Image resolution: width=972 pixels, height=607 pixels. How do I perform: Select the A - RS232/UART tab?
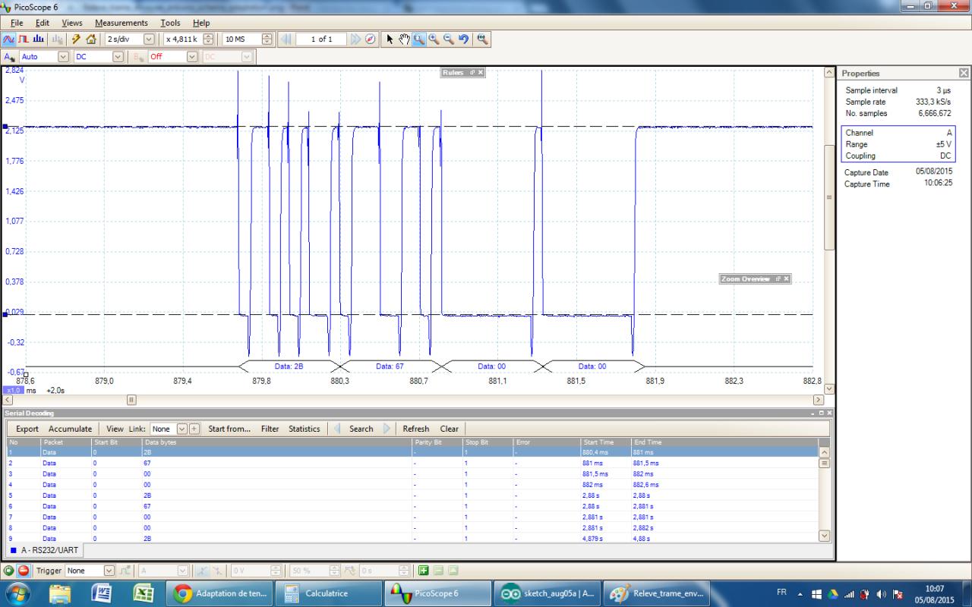(x=44, y=550)
